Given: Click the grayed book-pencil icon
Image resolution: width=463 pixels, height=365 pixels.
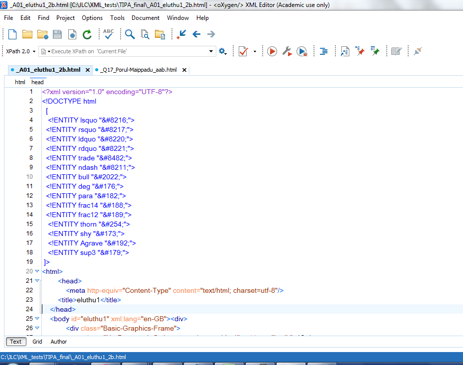Looking at the screenshot, I should pyautogui.click(x=396, y=51).
